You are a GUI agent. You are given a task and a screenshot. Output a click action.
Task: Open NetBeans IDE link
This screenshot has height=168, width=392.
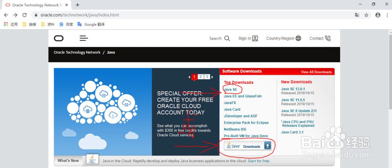click(x=235, y=129)
